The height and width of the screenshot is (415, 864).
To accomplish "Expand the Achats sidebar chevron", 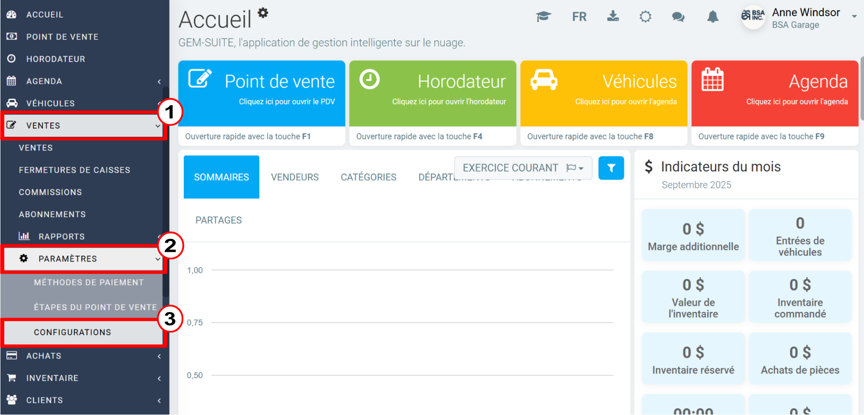I will tap(159, 356).
